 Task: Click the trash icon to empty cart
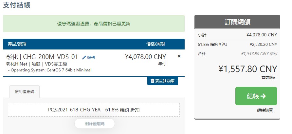click(x=152, y=81)
